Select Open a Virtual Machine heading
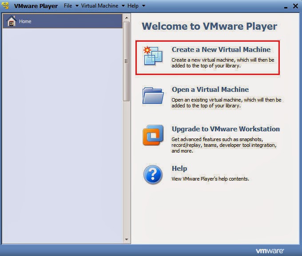This screenshot has height=256, width=302. [210, 89]
